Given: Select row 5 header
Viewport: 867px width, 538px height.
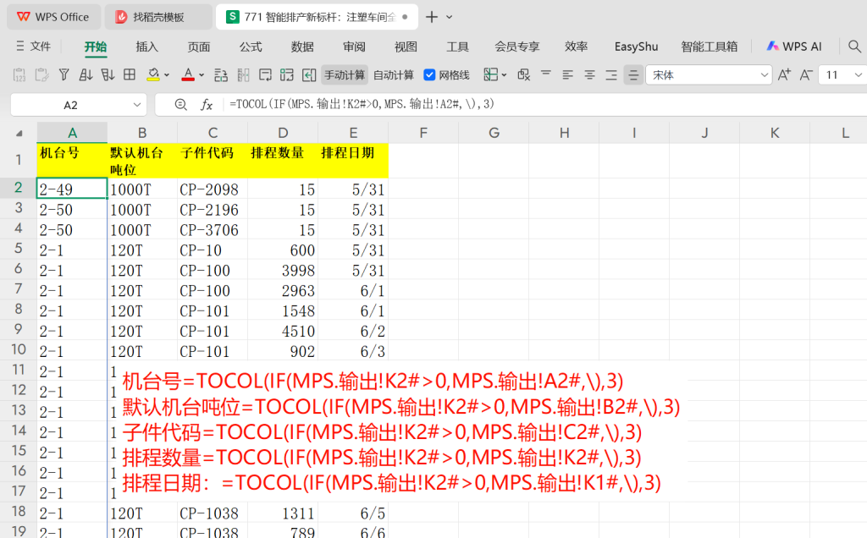Looking at the screenshot, I should tap(19, 249).
